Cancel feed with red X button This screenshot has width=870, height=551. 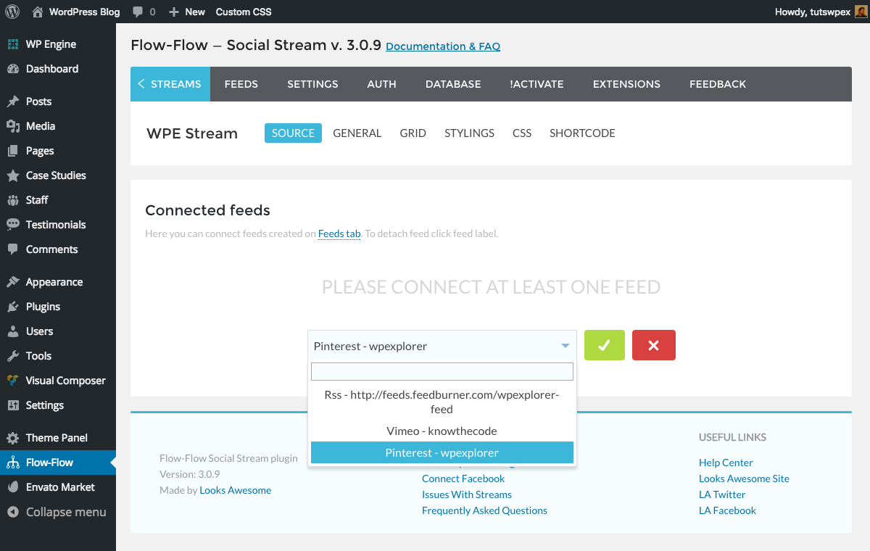tap(654, 346)
